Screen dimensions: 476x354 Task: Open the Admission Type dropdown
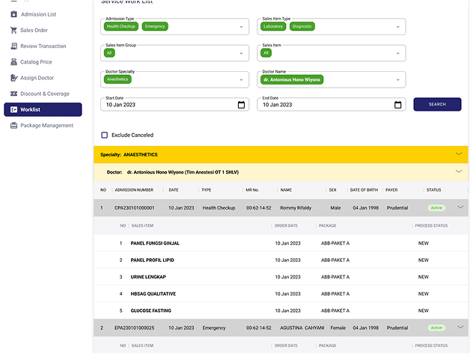tap(241, 27)
